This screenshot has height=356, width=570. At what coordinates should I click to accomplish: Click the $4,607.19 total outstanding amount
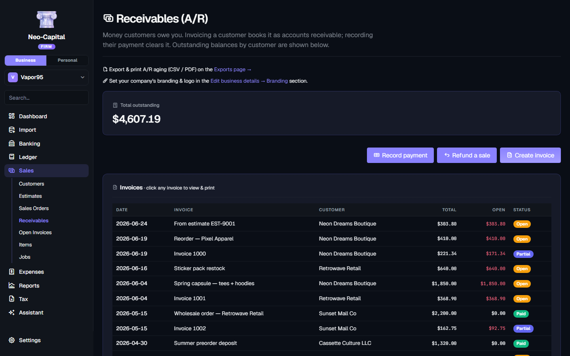point(137,119)
